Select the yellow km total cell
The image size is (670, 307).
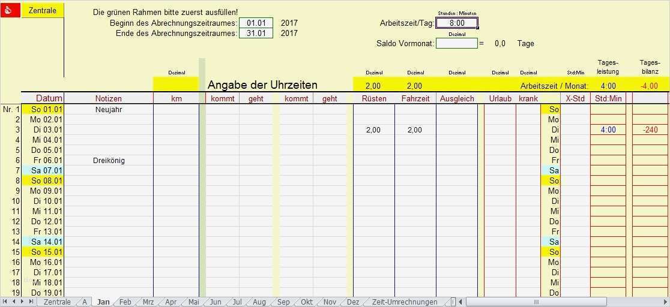tap(176, 84)
